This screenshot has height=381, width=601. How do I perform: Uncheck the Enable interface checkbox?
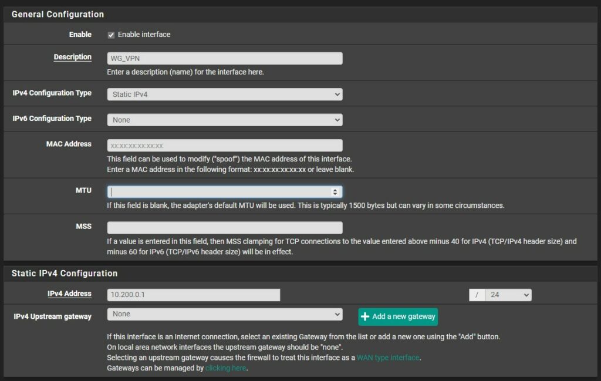pyautogui.click(x=111, y=35)
